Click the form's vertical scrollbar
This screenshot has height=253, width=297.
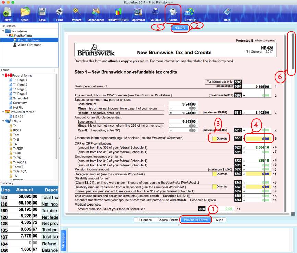point(293,51)
